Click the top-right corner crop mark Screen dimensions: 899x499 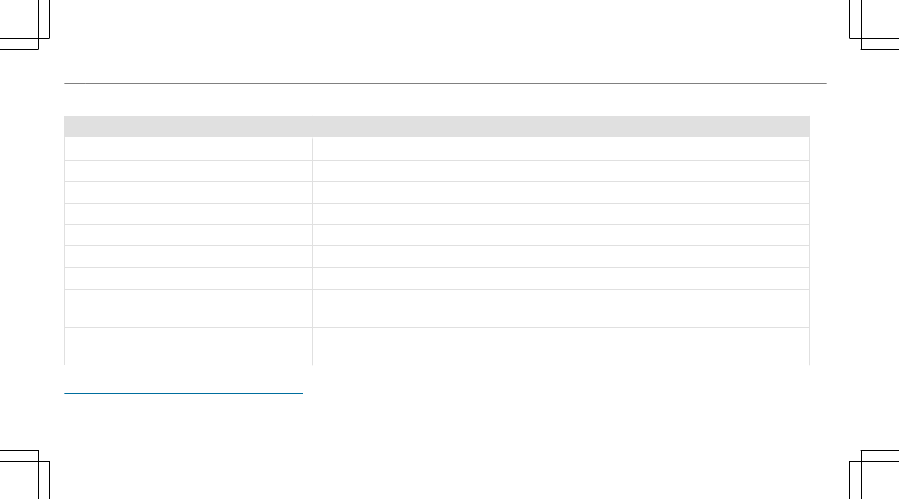[x=873, y=25]
